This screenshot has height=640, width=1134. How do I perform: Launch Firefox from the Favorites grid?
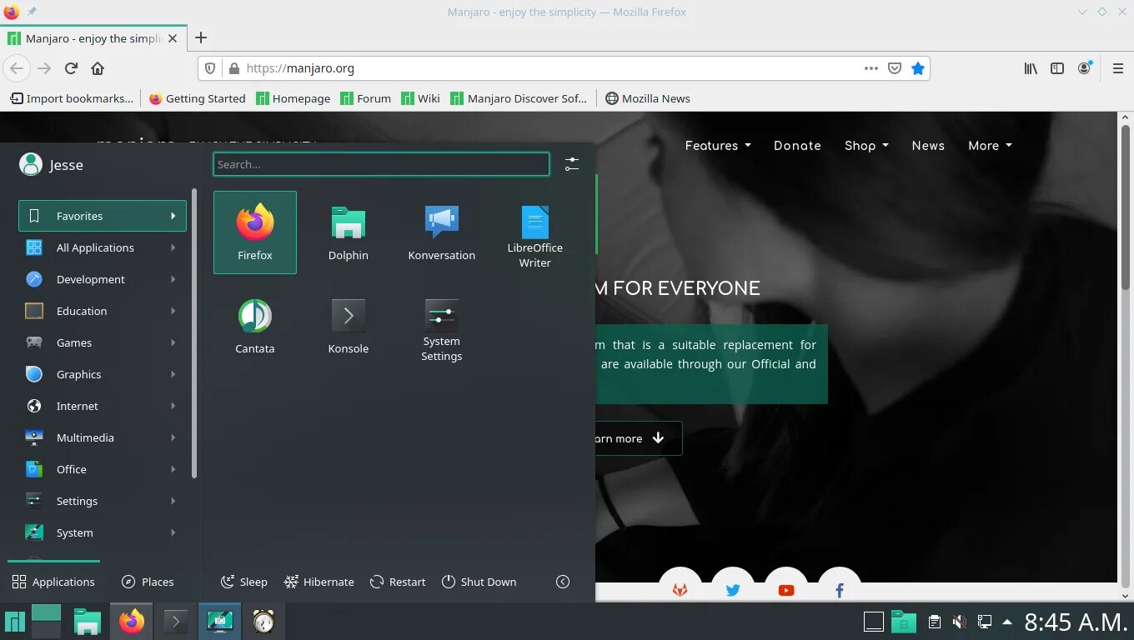coord(255,232)
